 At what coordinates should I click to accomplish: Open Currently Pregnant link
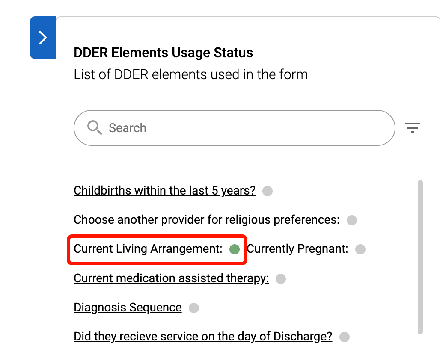[x=298, y=249]
